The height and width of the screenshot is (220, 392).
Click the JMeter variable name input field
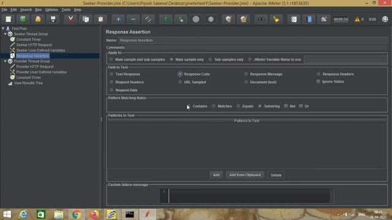click(345, 59)
